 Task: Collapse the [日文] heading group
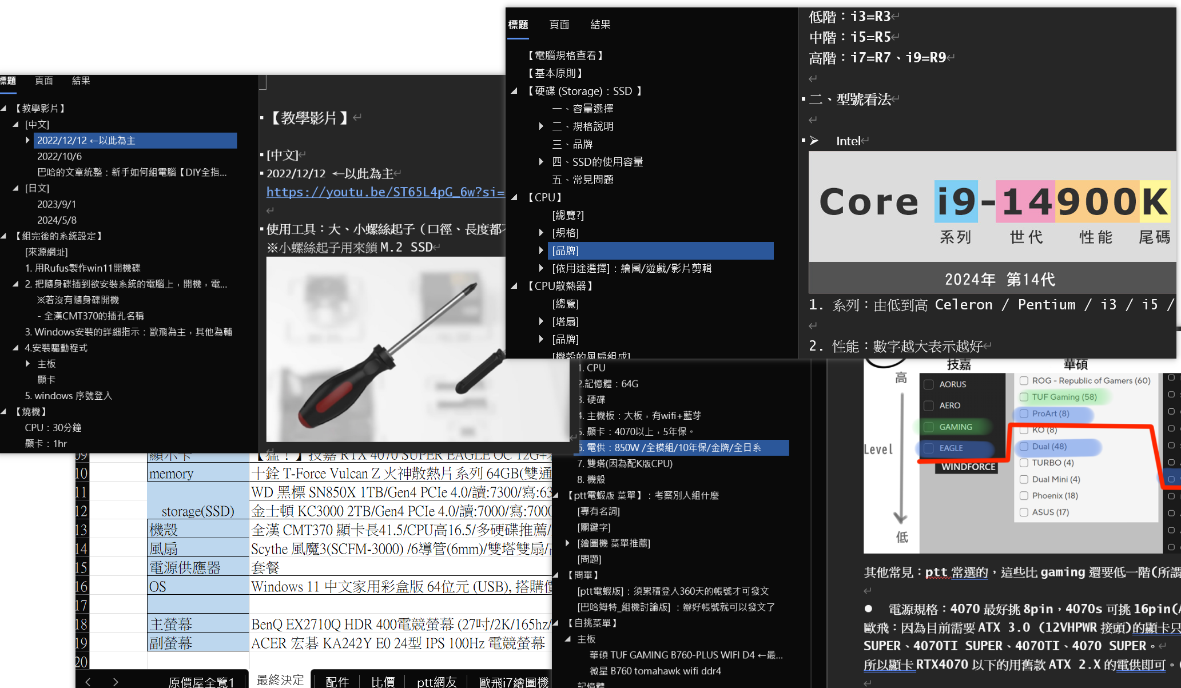tap(15, 188)
